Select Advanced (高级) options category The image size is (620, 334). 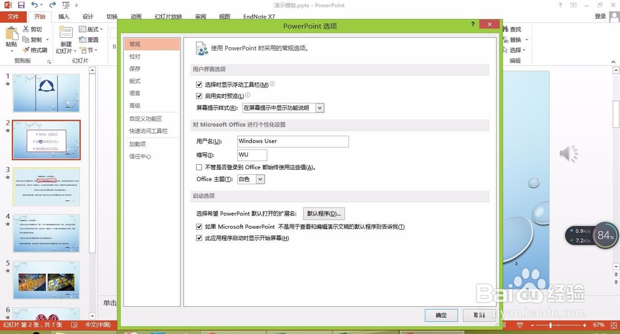click(153, 105)
